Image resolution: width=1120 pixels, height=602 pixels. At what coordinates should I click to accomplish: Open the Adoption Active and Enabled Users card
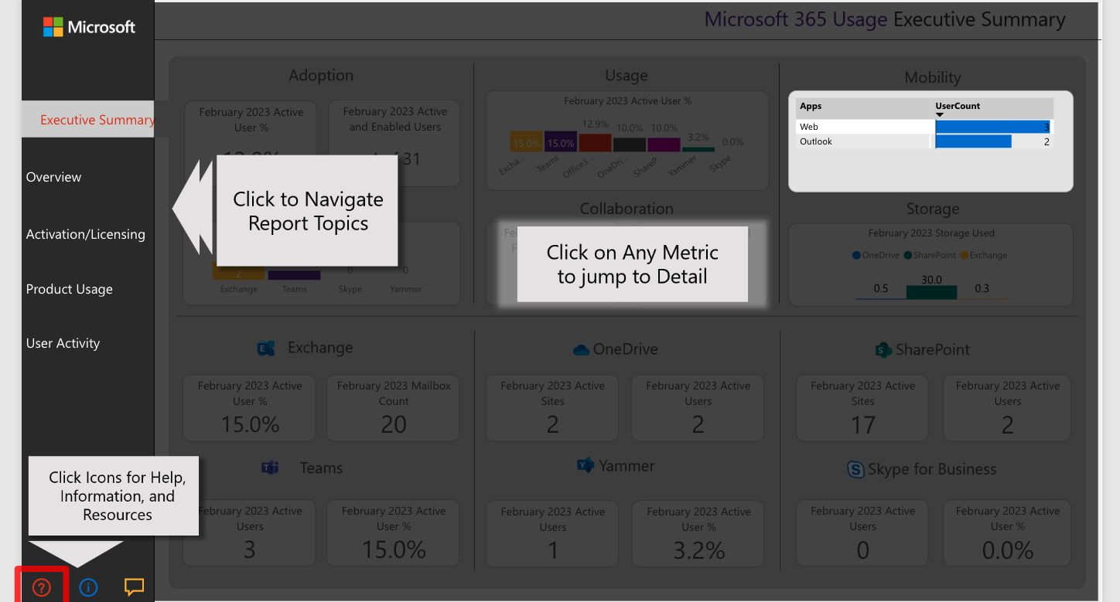click(x=394, y=143)
